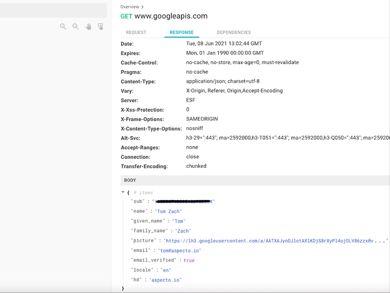Switch to the REQUEST tab

click(136, 32)
